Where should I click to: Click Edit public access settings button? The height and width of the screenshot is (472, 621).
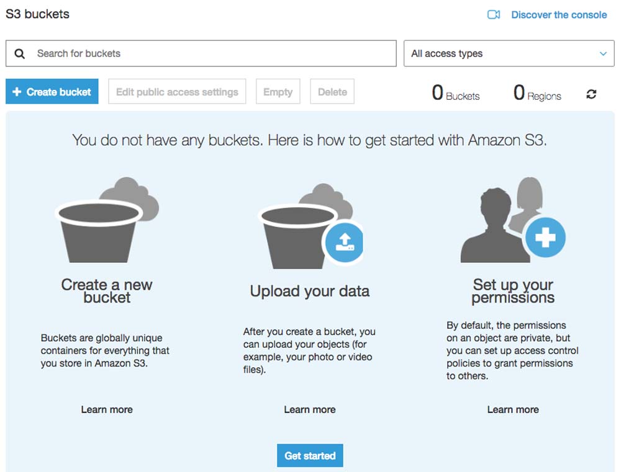coord(177,91)
